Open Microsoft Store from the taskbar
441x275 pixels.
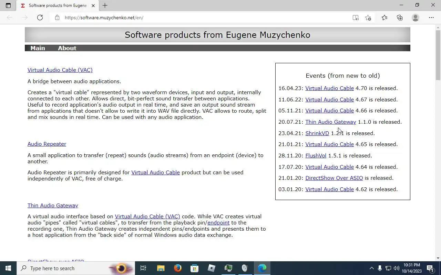coord(195,268)
